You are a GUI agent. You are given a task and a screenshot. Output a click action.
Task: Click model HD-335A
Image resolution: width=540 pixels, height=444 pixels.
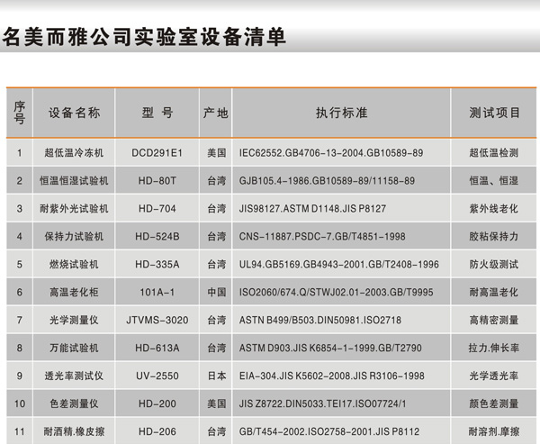(157, 265)
